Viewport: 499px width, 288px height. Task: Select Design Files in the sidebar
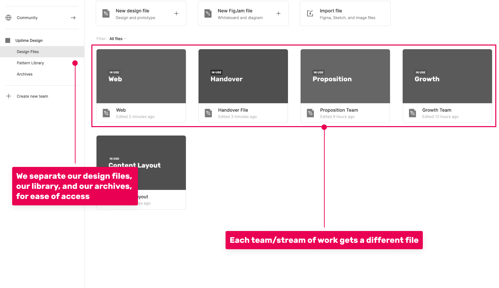pyautogui.click(x=28, y=52)
